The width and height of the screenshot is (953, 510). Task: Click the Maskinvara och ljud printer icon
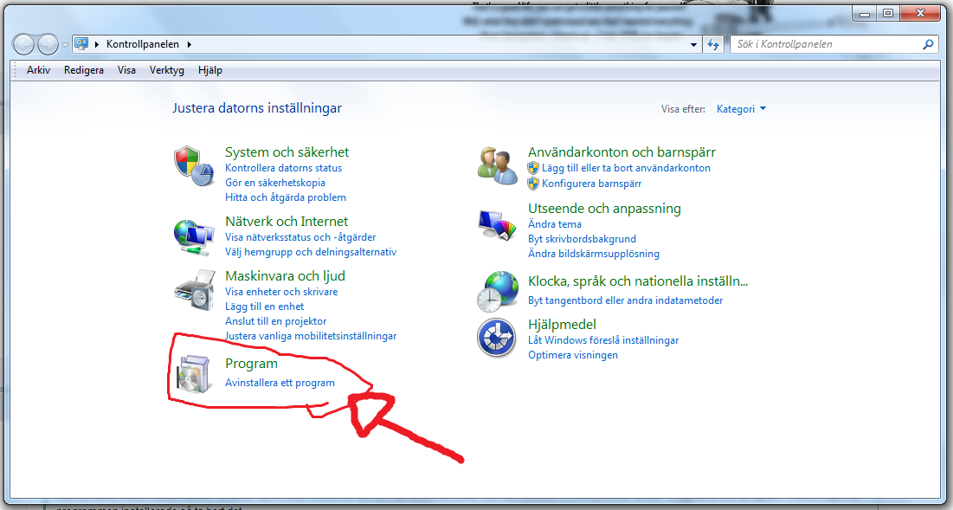(195, 290)
